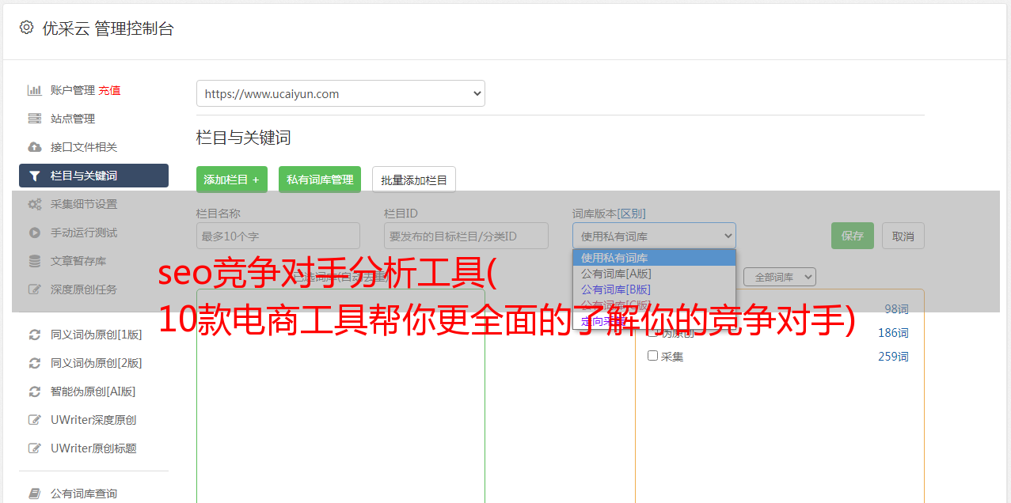Open the site URL dropdown https://www.ucaiyun.com
Viewport: 1011px width, 503px height.
pos(340,93)
